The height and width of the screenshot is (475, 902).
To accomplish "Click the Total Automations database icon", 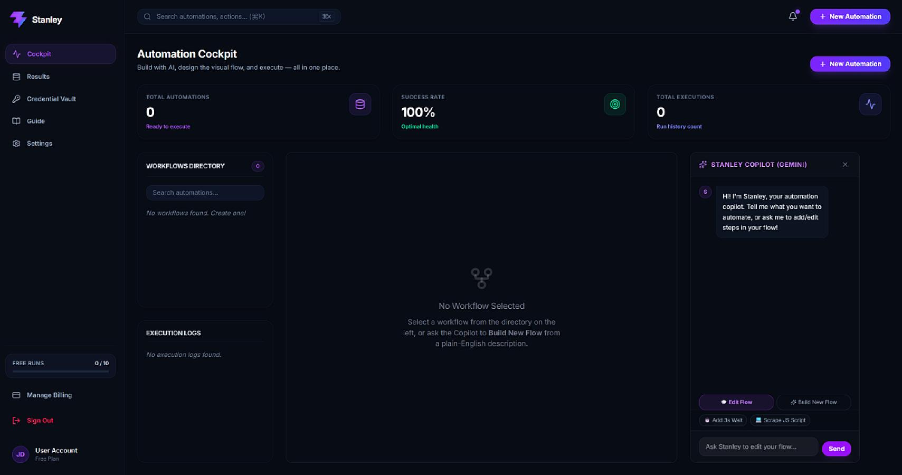I will click(360, 104).
